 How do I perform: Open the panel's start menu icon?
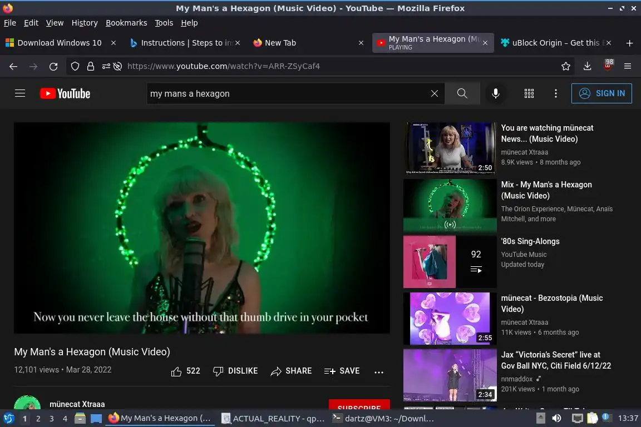8,419
